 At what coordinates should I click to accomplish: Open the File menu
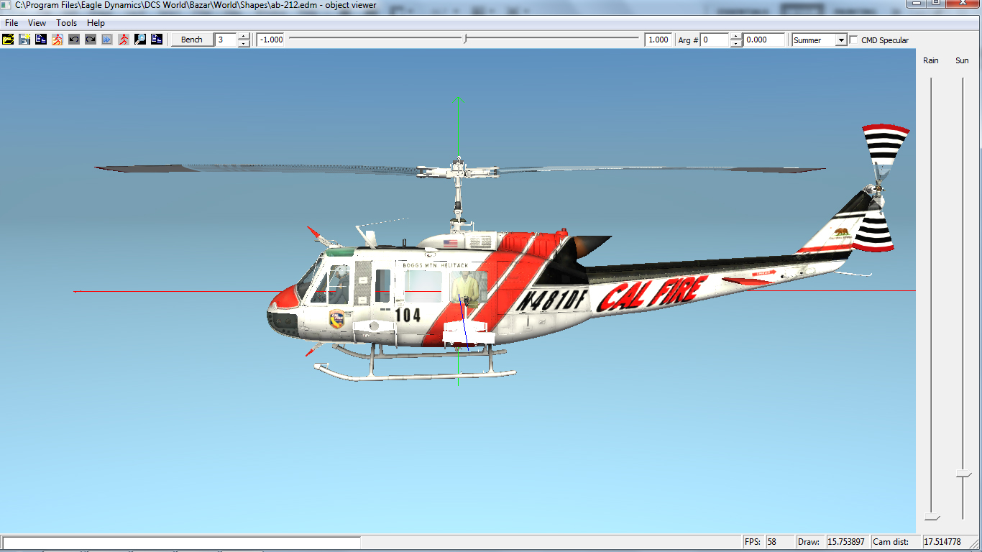point(12,23)
